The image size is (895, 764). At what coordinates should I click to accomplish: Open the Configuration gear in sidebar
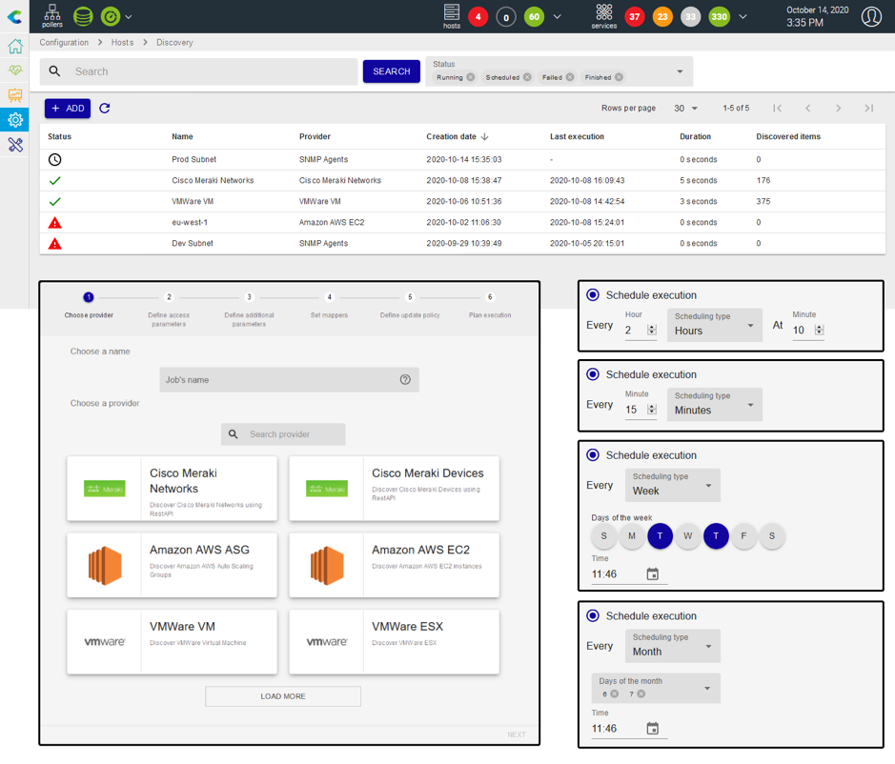15,120
